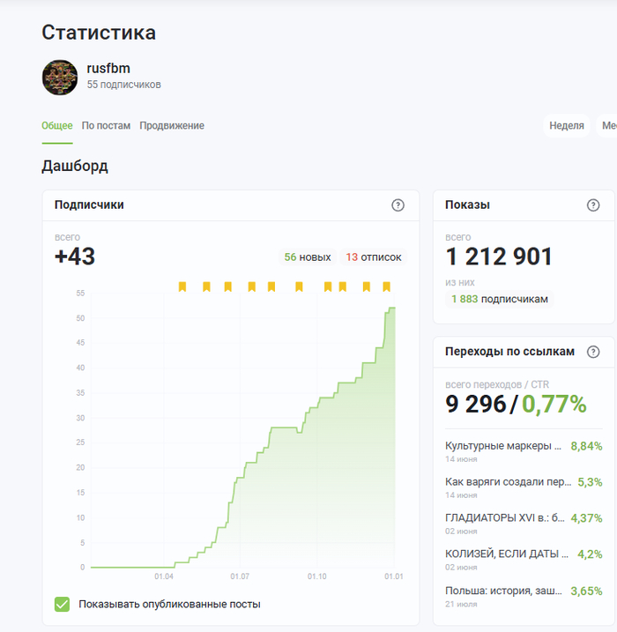Click the help icon in Подписчики panel
This screenshot has width=617, height=632.
(398, 205)
